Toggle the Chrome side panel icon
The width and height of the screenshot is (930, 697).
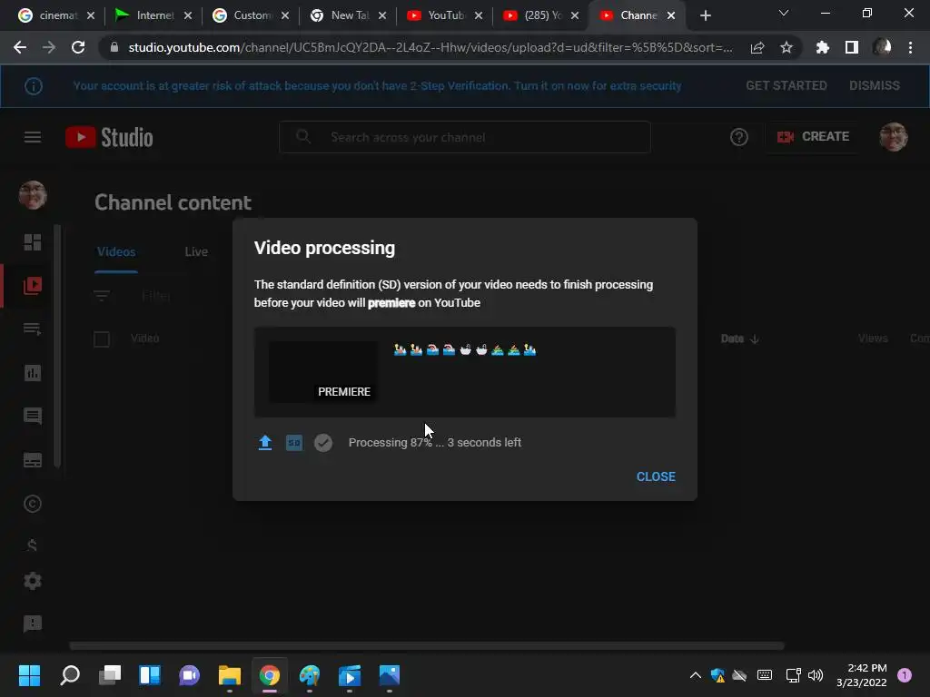pyautogui.click(x=852, y=47)
